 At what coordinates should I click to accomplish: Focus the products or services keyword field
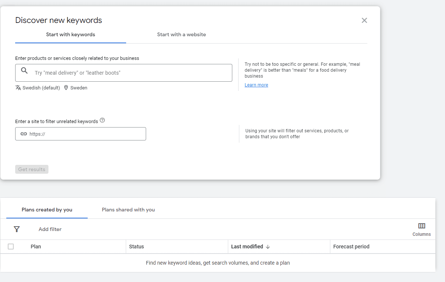124,73
